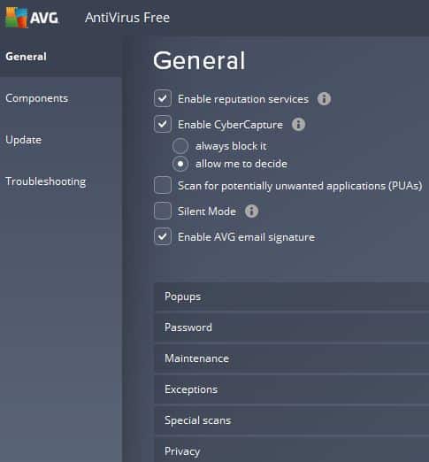This screenshot has width=429, height=462.
Task: Click the AntiVirus Free title text
Action: click(127, 18)
